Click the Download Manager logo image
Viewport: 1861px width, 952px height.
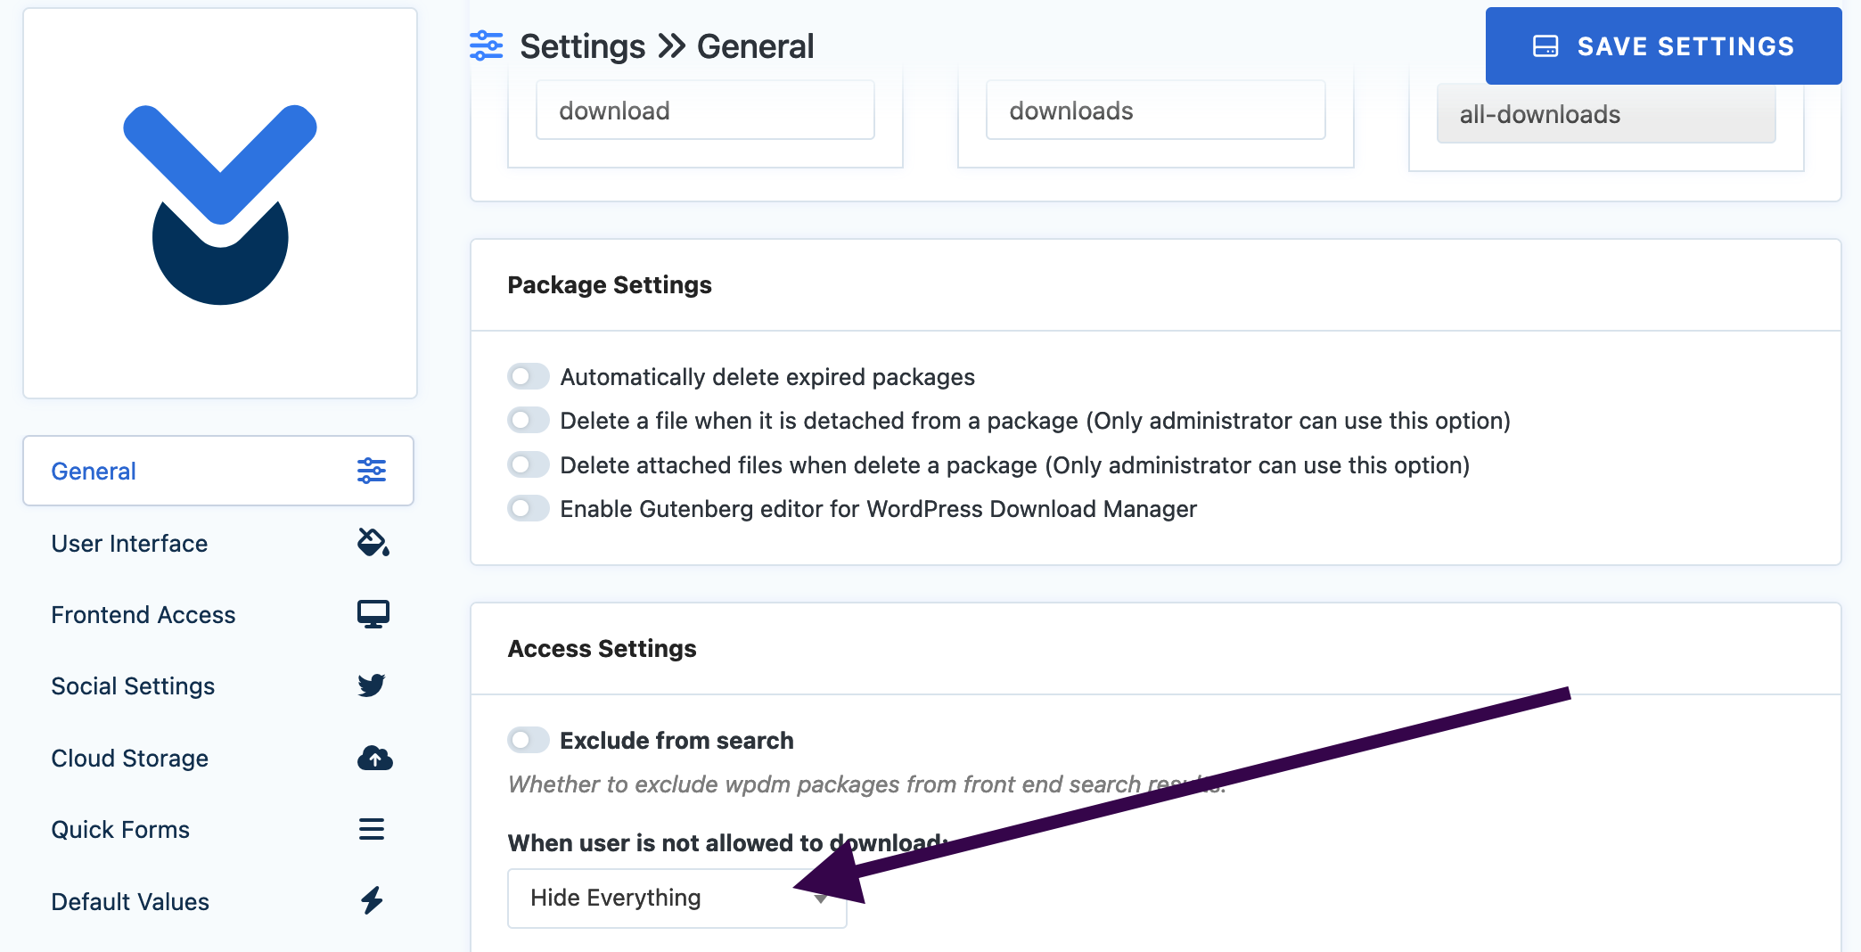220,204
